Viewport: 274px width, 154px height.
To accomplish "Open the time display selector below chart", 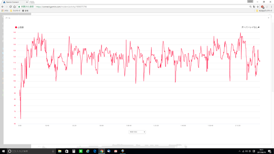I will [x=137, y=132].
